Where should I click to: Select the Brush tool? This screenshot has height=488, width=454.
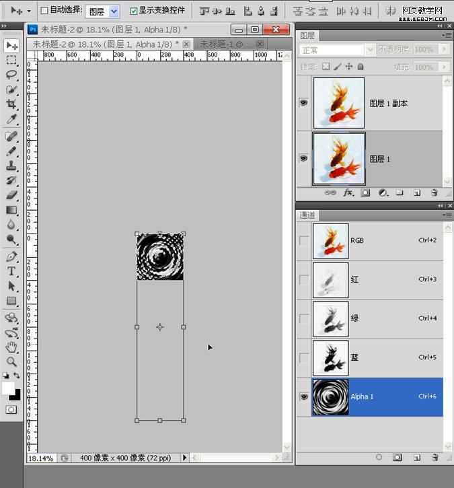point(12,151)
